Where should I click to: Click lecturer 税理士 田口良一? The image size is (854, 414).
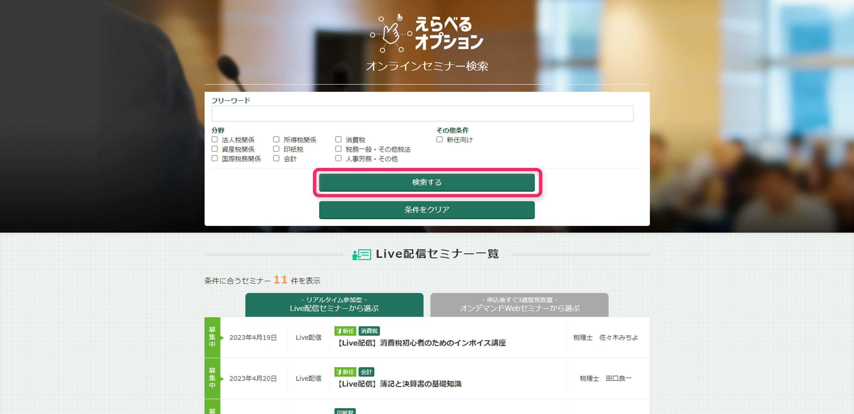(606, 378)
